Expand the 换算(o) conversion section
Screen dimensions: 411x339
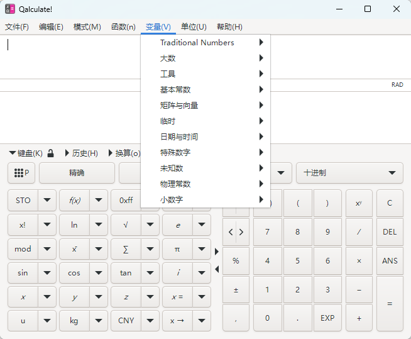(125, 153)
